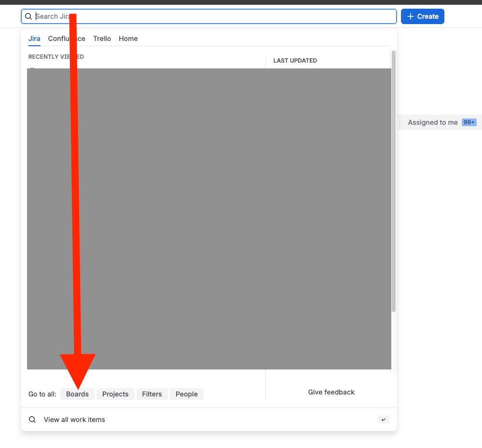Focus the Search Jira input field
This screenshot has height=448, width=482.
tap(209, 16)
